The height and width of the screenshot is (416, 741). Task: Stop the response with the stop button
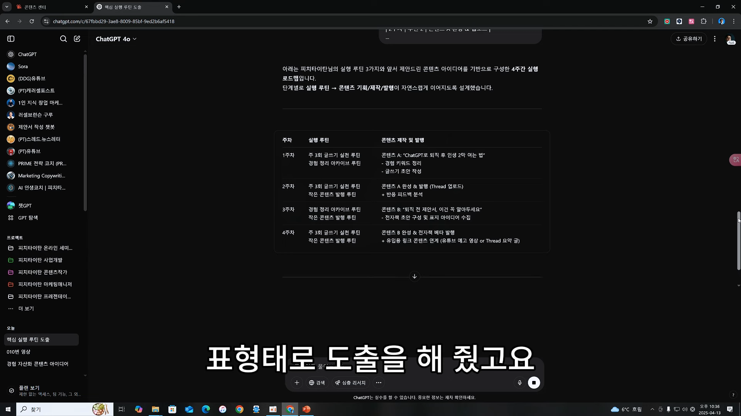tap(534, 382)
